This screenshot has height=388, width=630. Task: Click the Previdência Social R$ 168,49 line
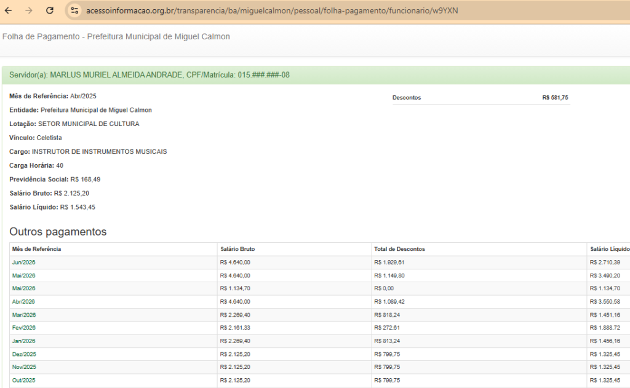tap(55, 180)
